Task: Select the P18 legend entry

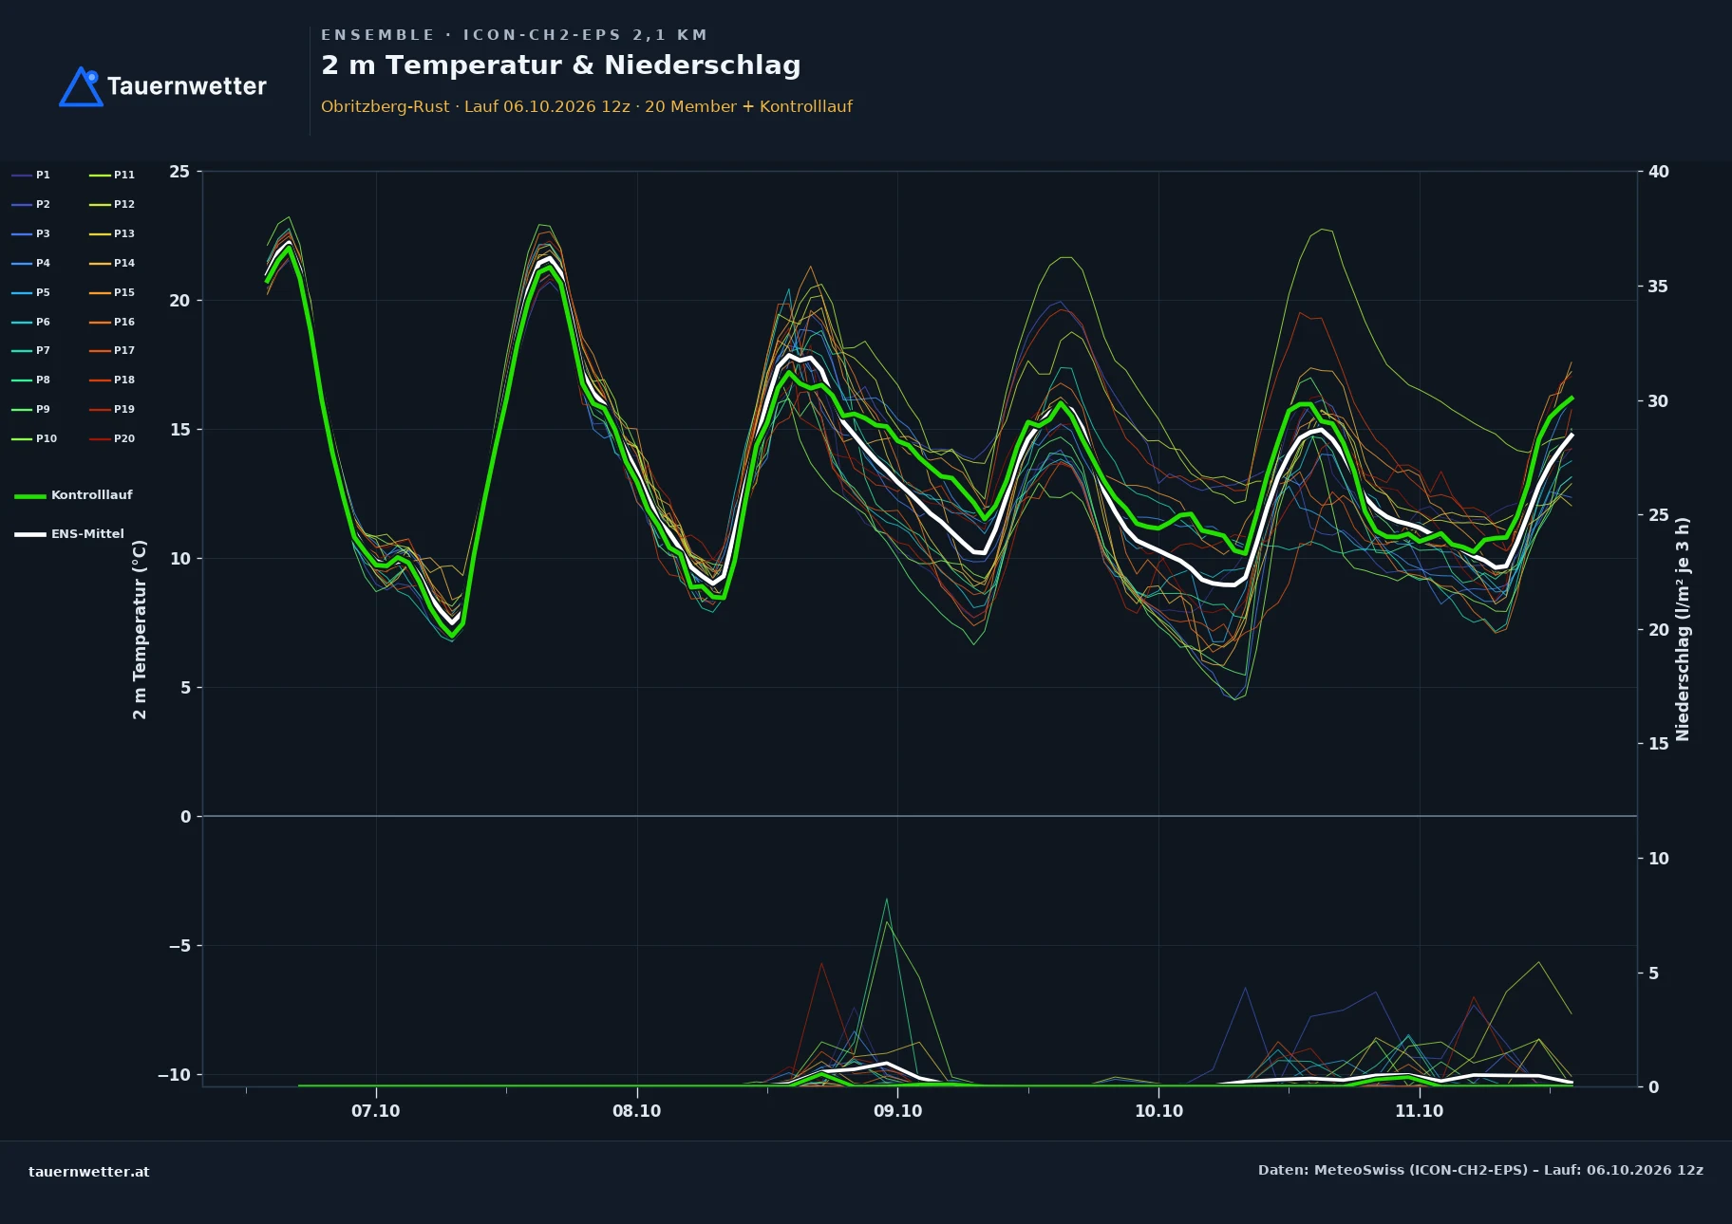Action: tap(112, 380)
